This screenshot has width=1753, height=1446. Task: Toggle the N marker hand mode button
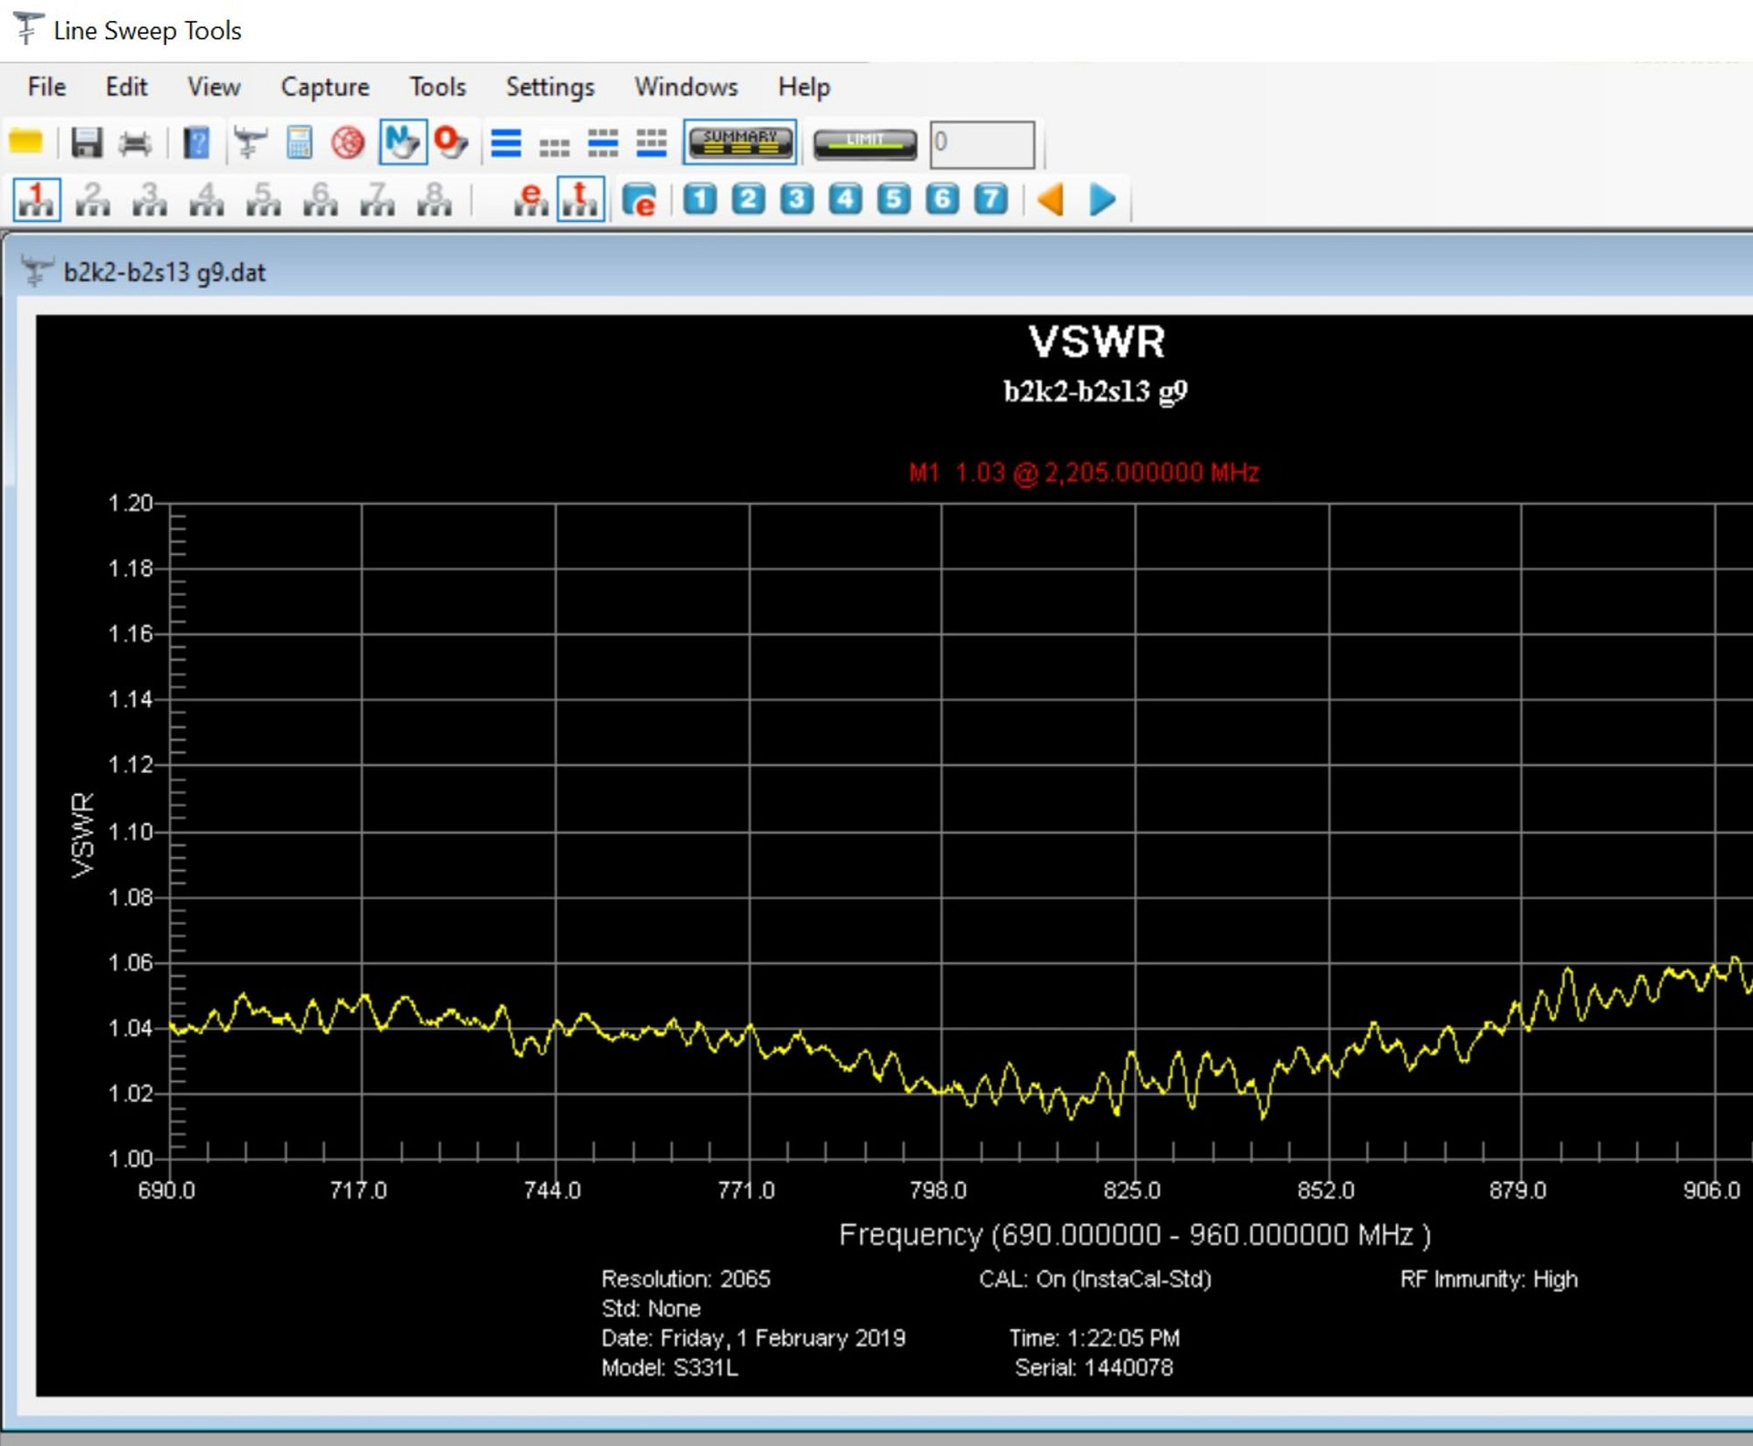[x=403, y=142]
